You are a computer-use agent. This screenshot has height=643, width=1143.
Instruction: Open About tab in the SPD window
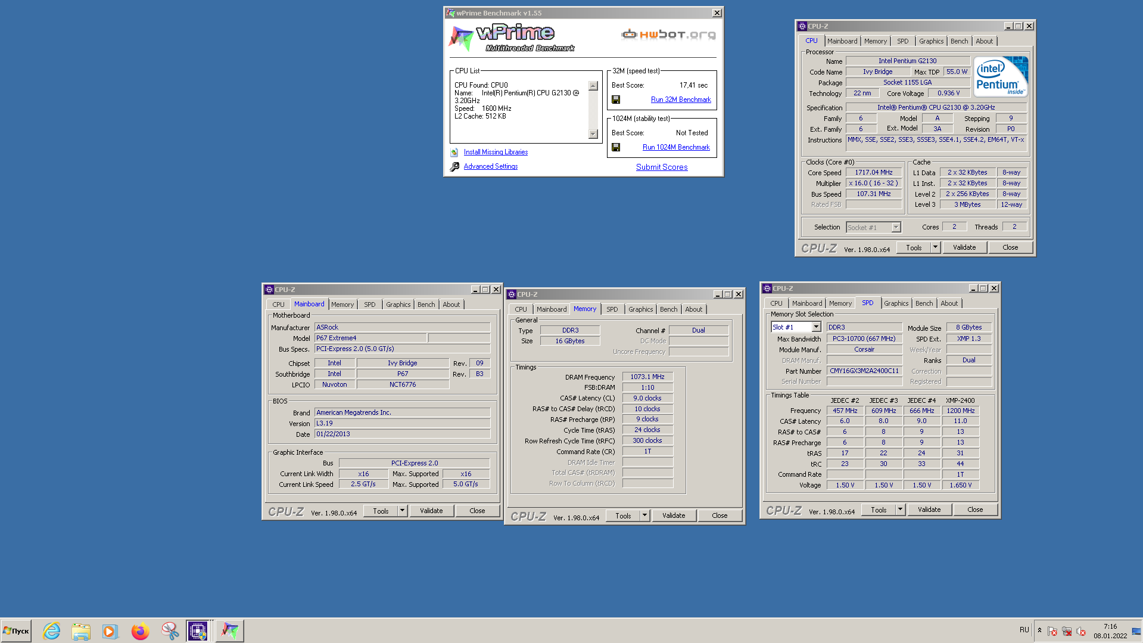pyautogui.click(x=949, y=303)
